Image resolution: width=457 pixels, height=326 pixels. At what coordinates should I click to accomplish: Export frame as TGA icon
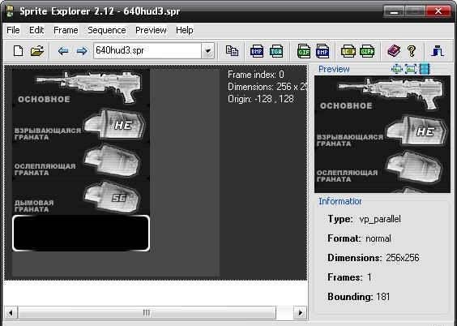tap(276, 51)
